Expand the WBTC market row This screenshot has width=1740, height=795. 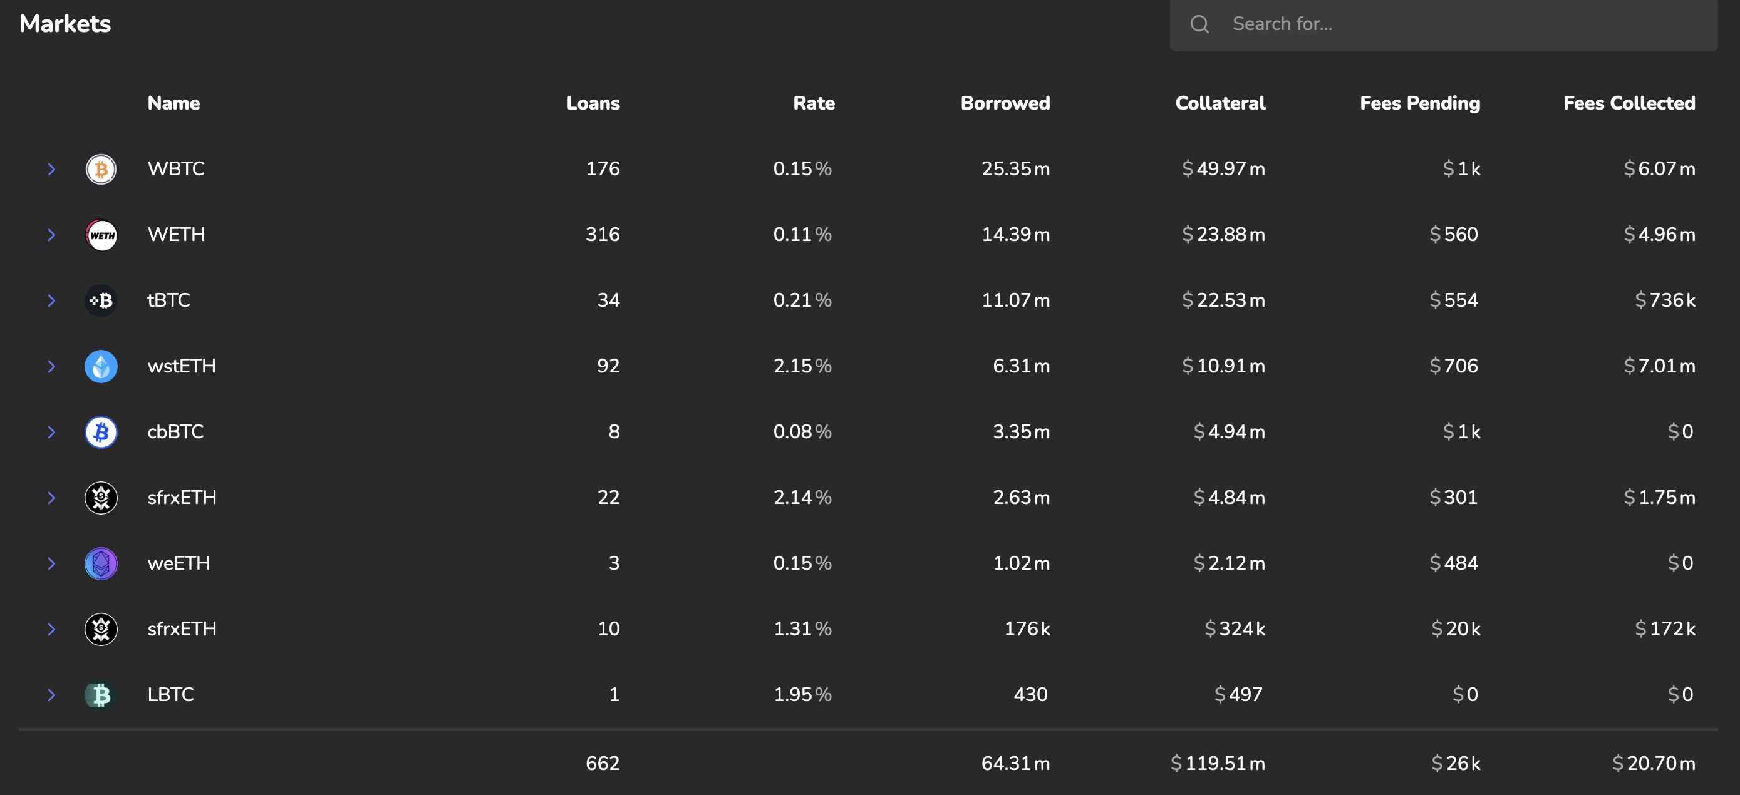[51, 169]
